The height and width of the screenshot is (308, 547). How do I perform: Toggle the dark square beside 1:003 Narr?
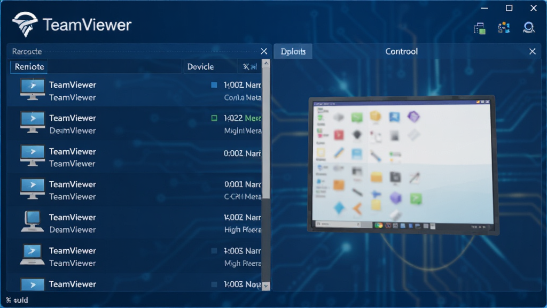coord(214,251)
